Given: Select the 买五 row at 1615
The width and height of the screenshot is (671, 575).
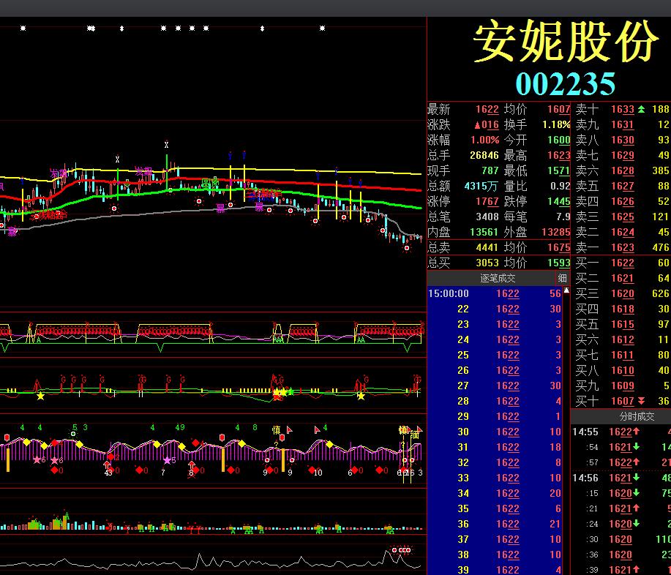Looking at the screenshot, I should 621,324.
